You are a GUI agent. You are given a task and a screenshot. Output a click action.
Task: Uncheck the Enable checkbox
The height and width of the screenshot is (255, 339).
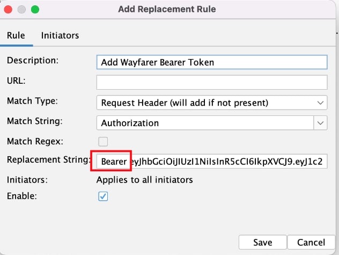coord(103,196)
